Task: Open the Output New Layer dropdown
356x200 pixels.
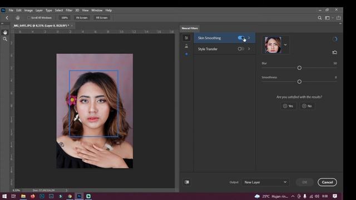Action: (x=265, y=182)
